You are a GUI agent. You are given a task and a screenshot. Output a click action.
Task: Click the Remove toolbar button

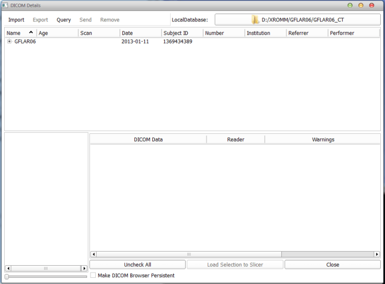click(x=110, y=20)
